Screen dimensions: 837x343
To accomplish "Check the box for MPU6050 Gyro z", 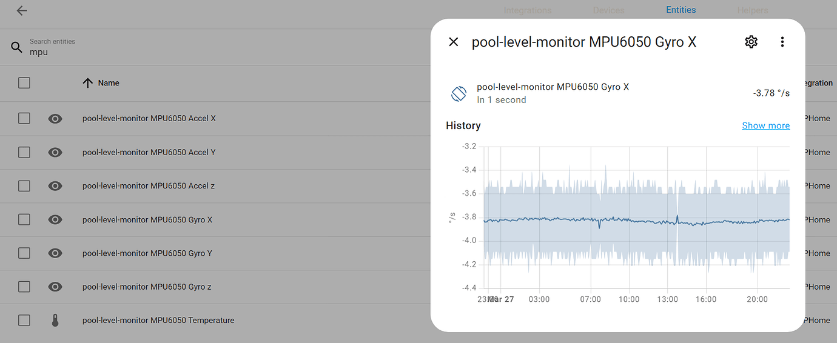I will (24, 287).
